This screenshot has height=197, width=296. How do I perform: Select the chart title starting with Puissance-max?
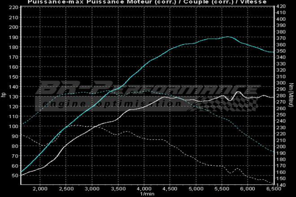[148, 2]
